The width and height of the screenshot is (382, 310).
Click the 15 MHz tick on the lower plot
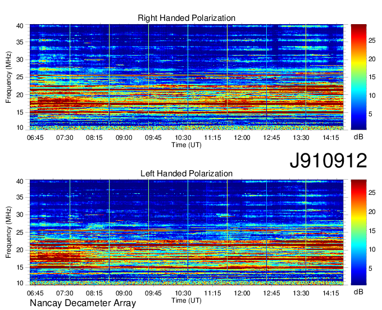point(20,267)
